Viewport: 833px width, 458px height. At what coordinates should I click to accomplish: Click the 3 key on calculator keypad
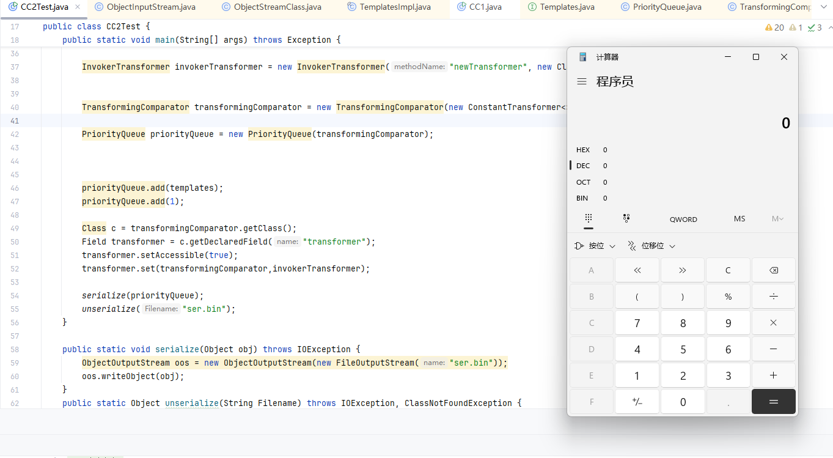pos(728,375)
